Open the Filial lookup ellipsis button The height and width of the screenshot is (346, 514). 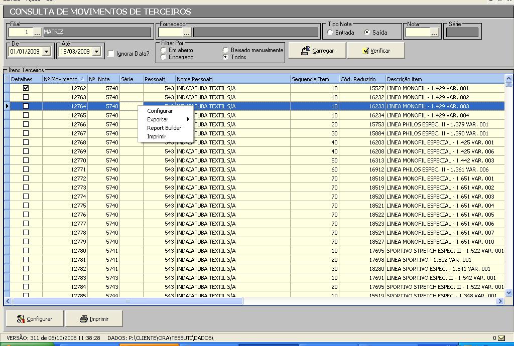pyautogui.click(x=38, y=33)
